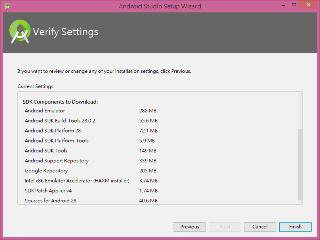Click the 55.6 MB size value

pos(148,121)
